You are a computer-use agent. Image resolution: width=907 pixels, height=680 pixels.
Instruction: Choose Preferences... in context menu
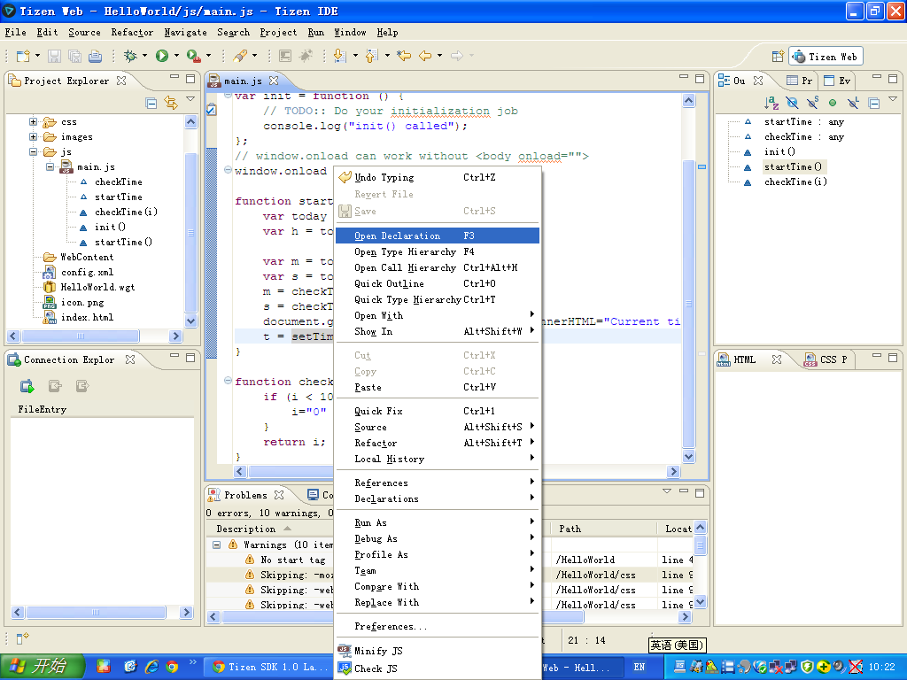point(438,626)
